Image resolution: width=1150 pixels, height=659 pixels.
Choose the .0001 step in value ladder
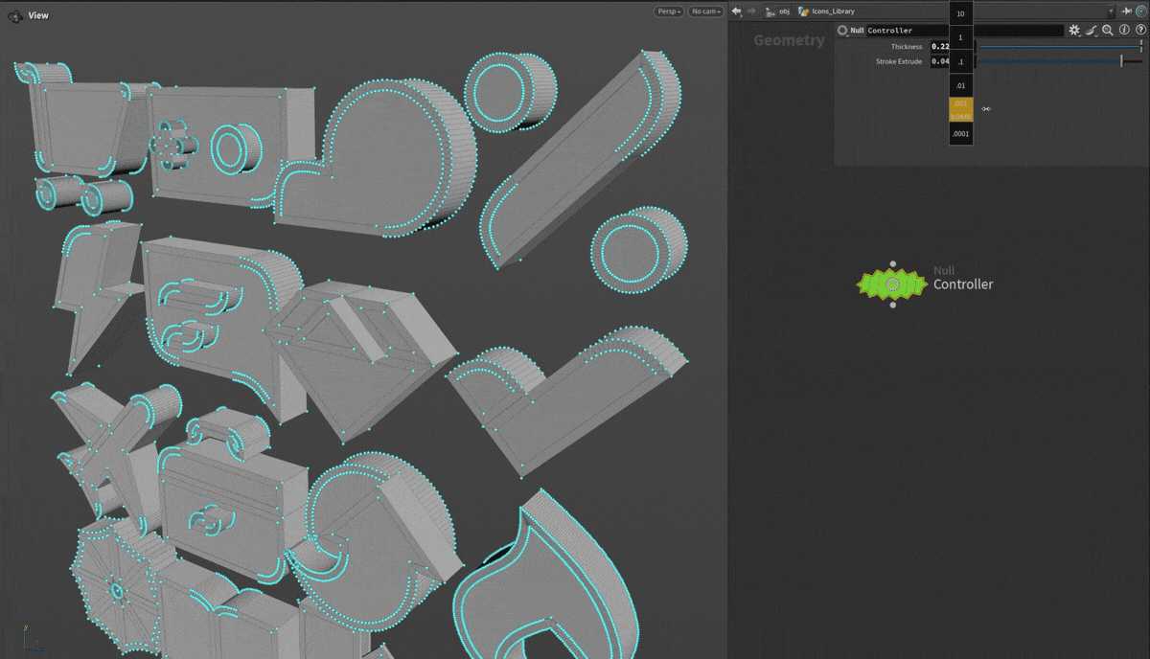[x=960, y=134]
